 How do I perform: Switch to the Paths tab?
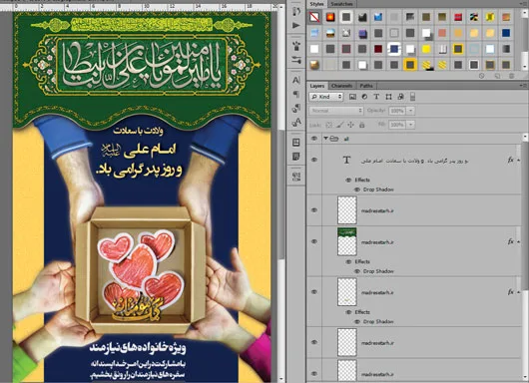(366, 86)
